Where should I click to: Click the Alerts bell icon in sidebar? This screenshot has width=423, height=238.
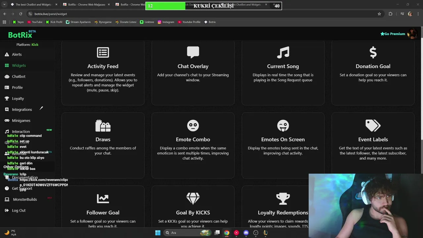pos(7,54)
